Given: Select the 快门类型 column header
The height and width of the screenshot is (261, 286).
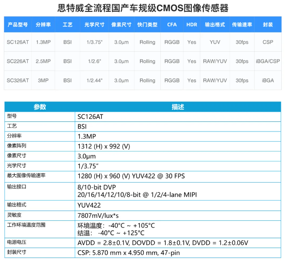Looking at the screenshot, I should coord(147,25).
